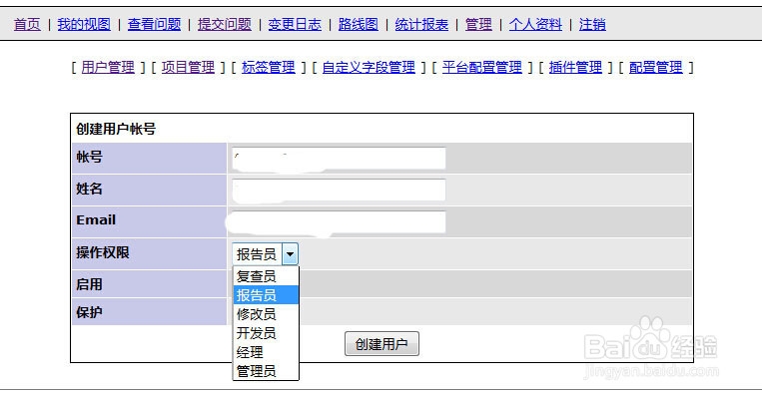This screenshot has width=762, height=397.
Task: Switch to 项目管理 section
Action: [x=188, y=67]
